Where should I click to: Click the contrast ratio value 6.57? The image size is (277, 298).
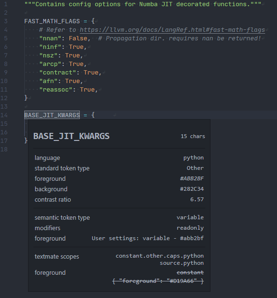point(197,199)
